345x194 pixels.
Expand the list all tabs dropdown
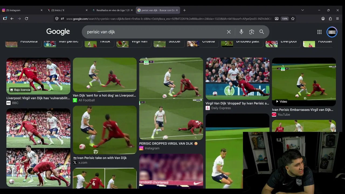tap(302, 10)
